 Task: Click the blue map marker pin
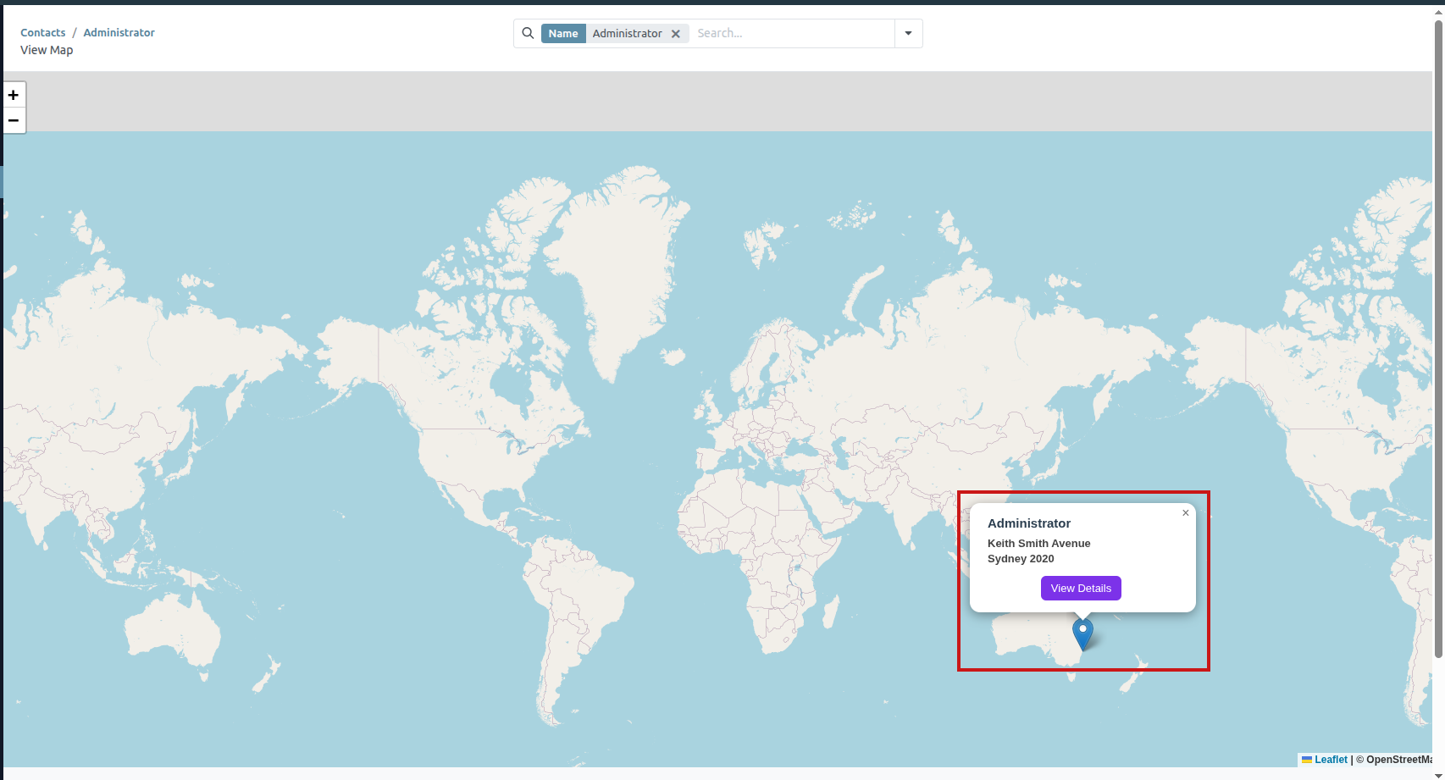pos(1082,633)
